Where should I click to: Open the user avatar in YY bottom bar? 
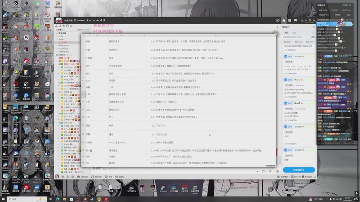(57, 176)
